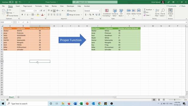Collapse the ribbon with the chevron
Viewport: 188px width, 106px height.
[186, 19]
